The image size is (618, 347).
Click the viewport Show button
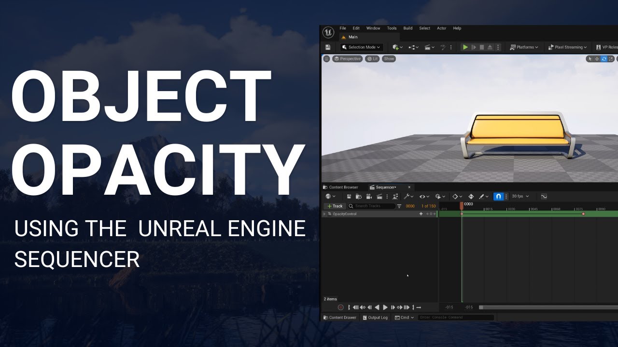pyautogui.click(x=389, y=59)
